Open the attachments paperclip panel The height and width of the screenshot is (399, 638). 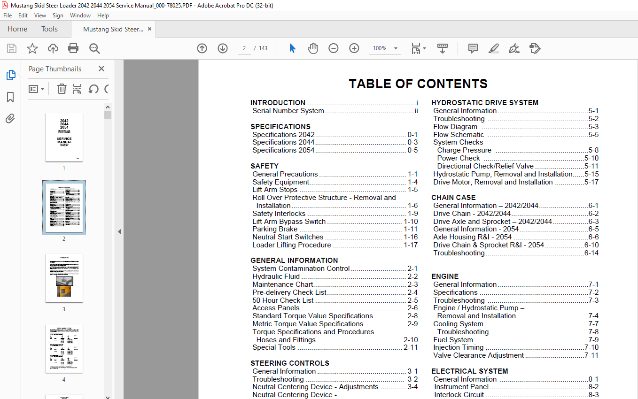pyautogui.click(x=10, y=118)
